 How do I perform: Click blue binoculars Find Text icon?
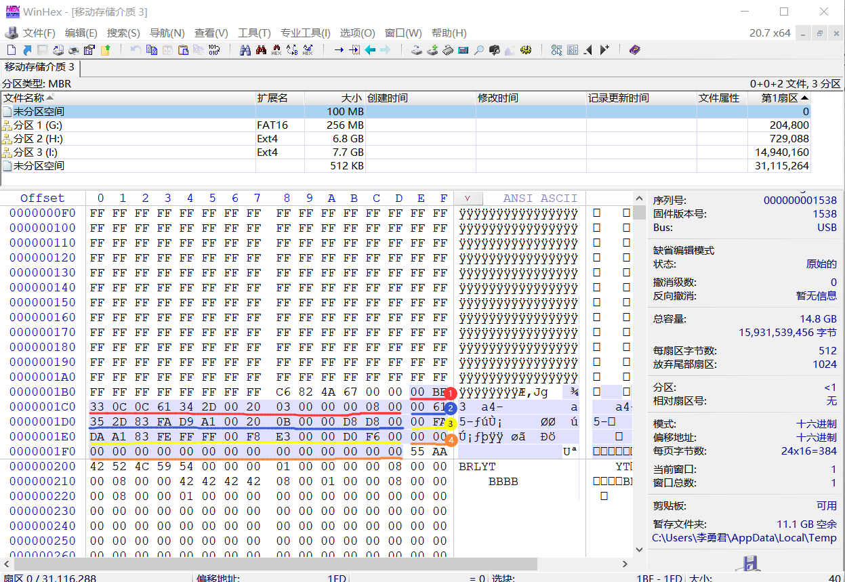point(245,50)
